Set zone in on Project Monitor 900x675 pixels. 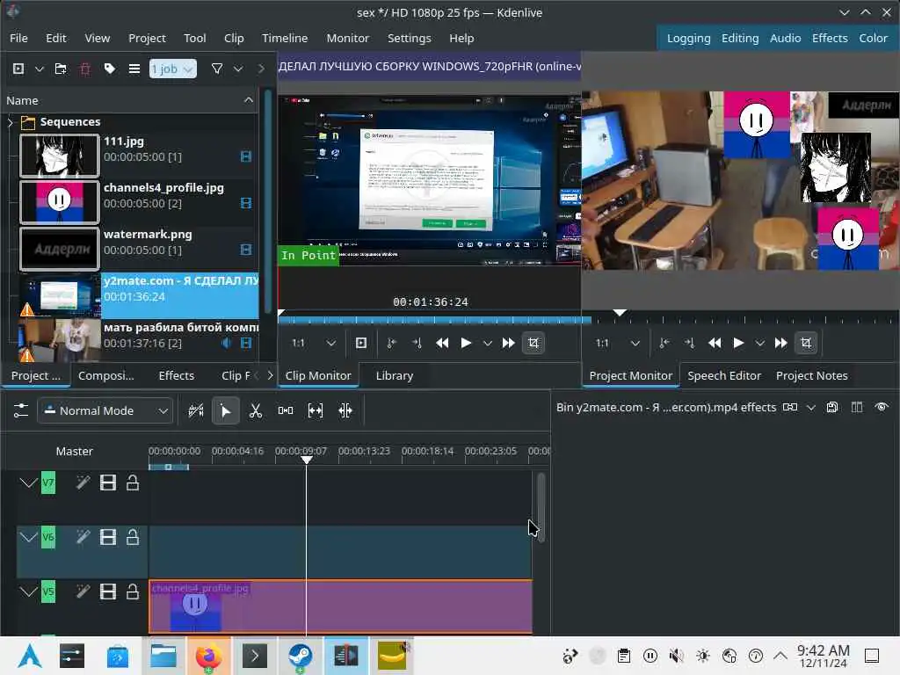click(x=664, y=344)
